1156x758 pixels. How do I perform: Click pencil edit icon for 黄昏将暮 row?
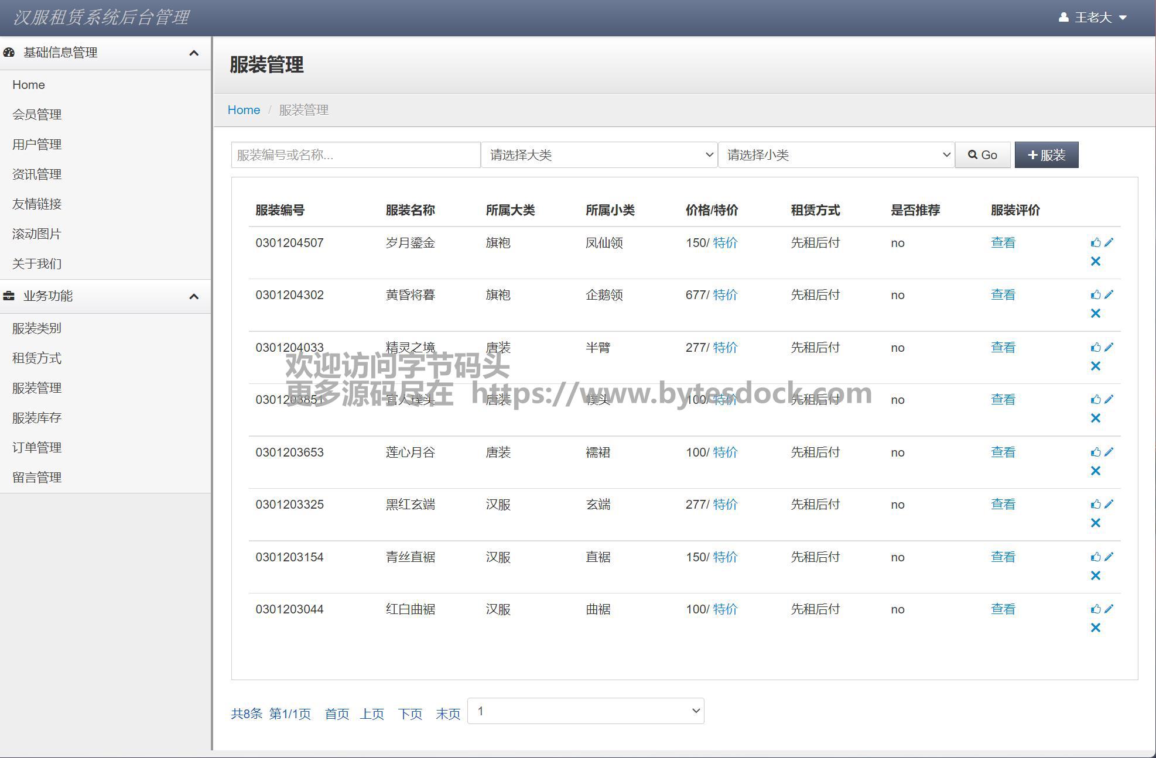[1109, 294]
